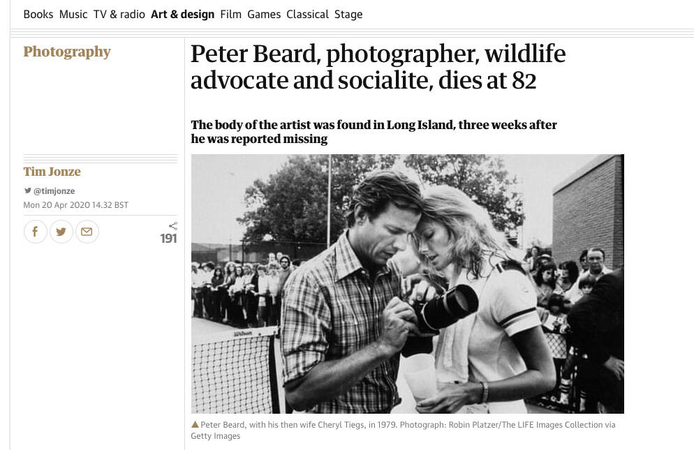Open the Art & design section
The width and height of the screenshot is (694, 450).
click(x=183, y=14)
